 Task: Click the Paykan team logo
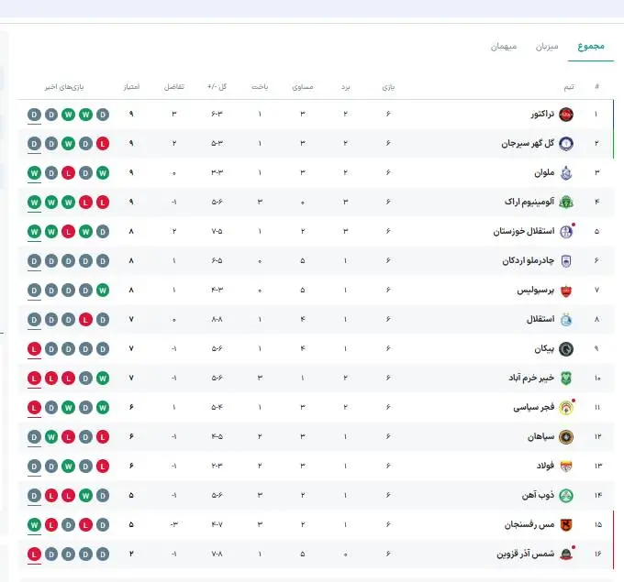coord(566,349)
